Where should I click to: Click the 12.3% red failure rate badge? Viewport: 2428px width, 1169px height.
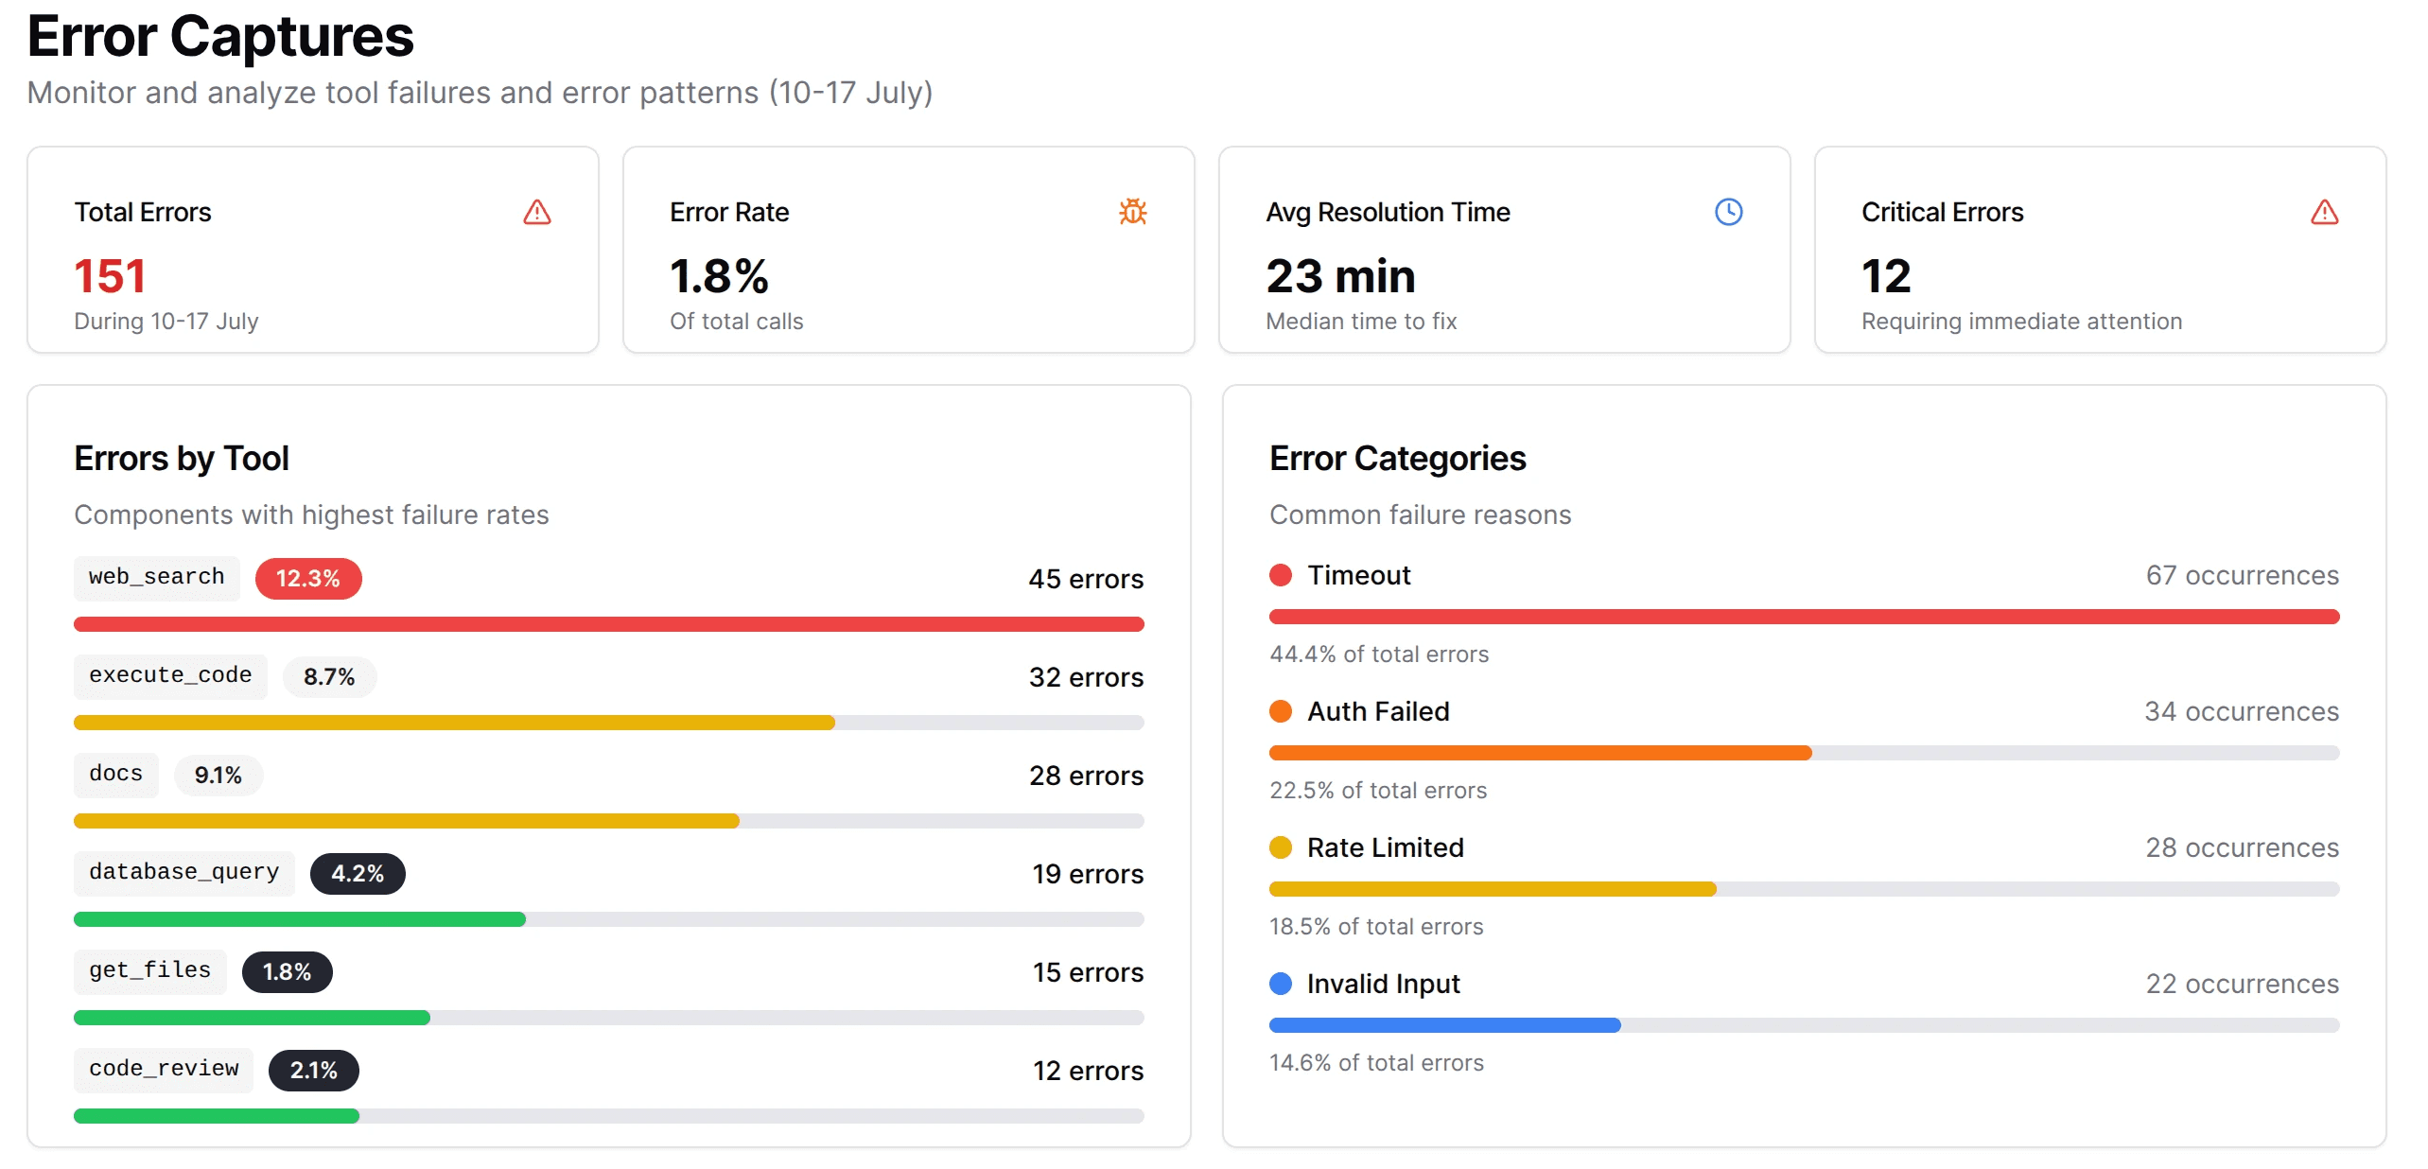coord(307,579)
